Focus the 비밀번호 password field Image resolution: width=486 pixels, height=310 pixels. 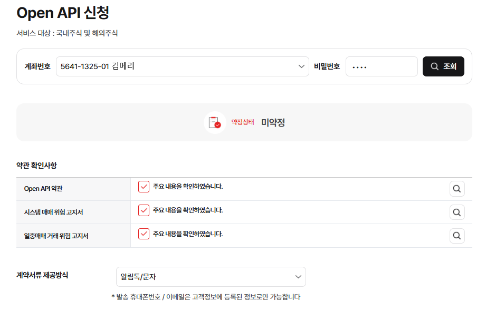tap(382, 66)
